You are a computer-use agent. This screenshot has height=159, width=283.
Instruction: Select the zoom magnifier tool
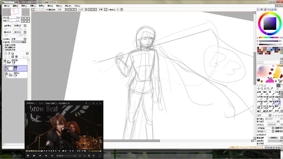pos(262,89)
